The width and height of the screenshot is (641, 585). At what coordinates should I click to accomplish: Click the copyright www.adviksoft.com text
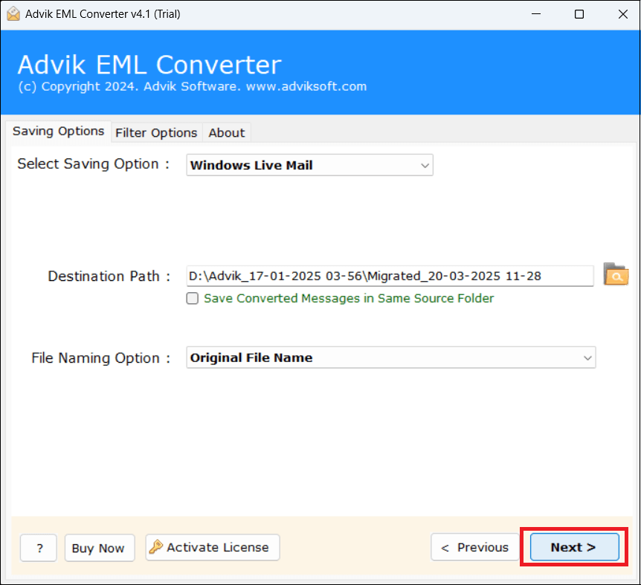click(192, 87)
